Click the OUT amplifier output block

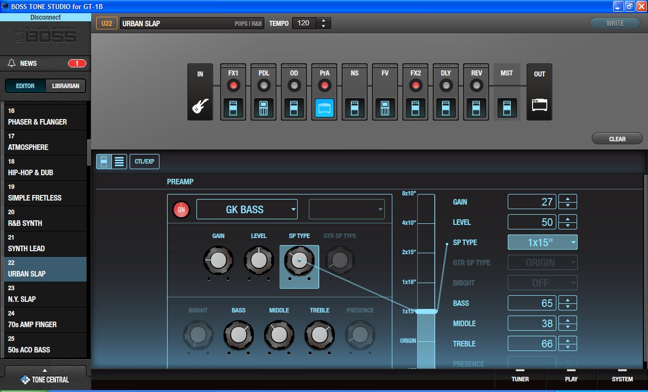tap(539, 92)
